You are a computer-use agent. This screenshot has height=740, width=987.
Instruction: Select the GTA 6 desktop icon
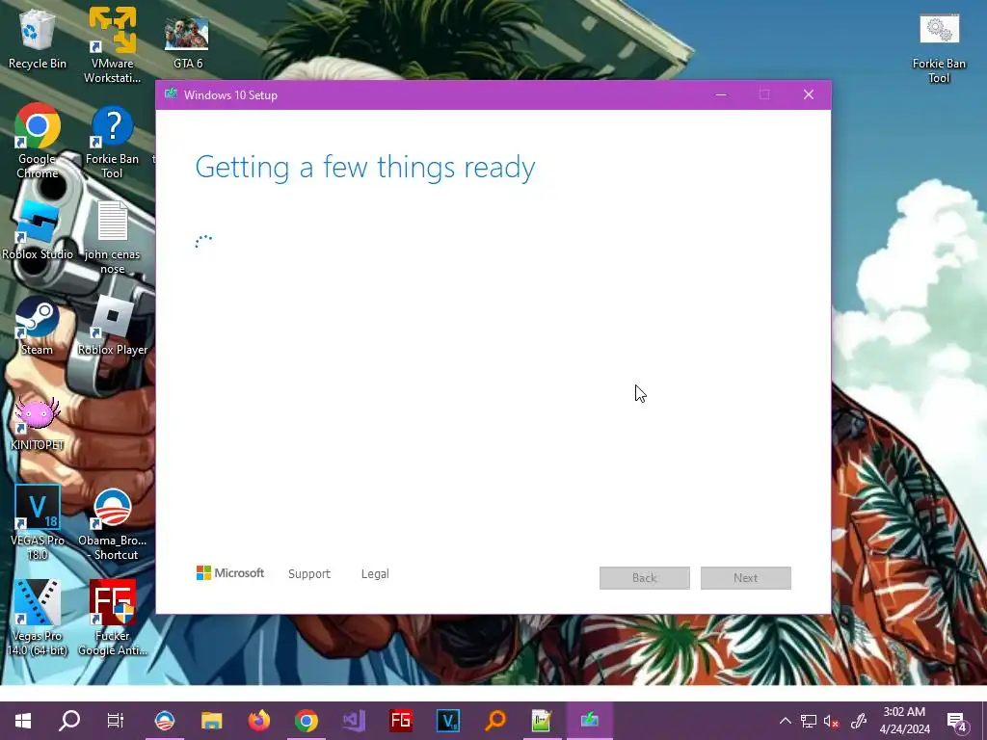187,40
